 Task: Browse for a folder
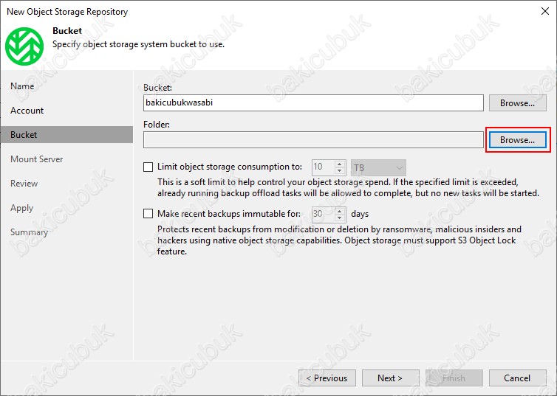pyautogui.click(x=518, y=139)
